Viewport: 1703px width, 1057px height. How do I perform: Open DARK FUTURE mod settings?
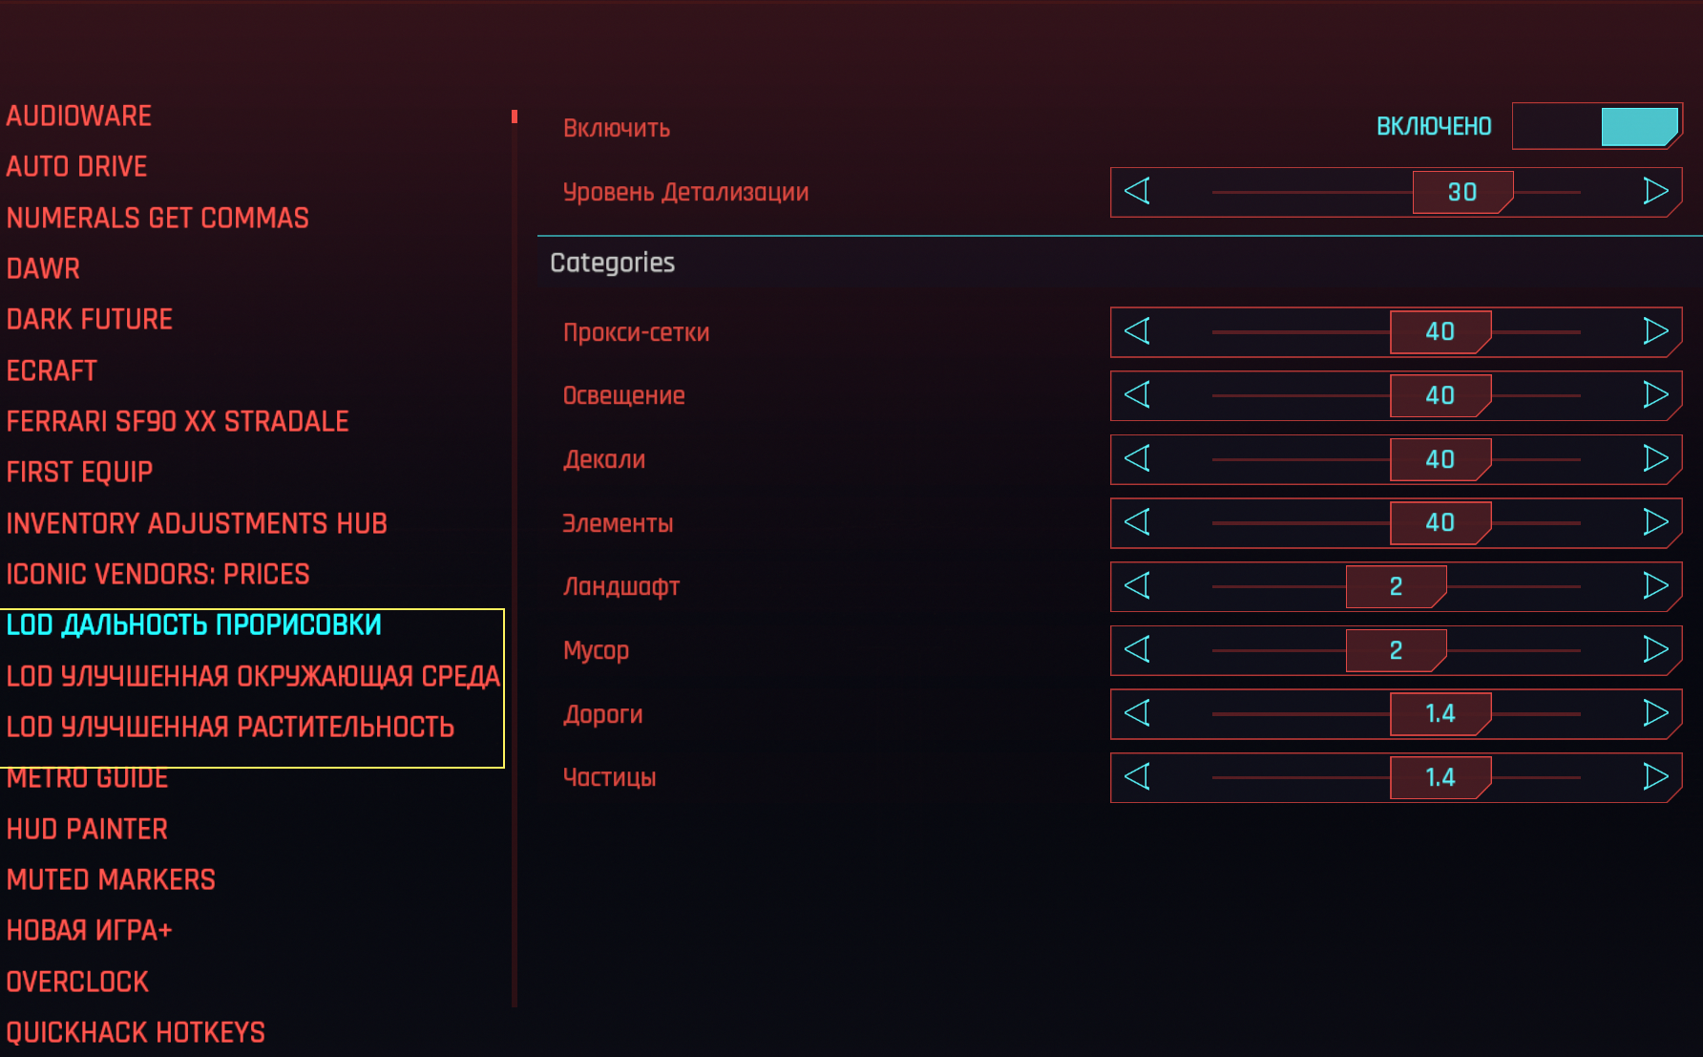pyautogui.click(x=90, y=319)
